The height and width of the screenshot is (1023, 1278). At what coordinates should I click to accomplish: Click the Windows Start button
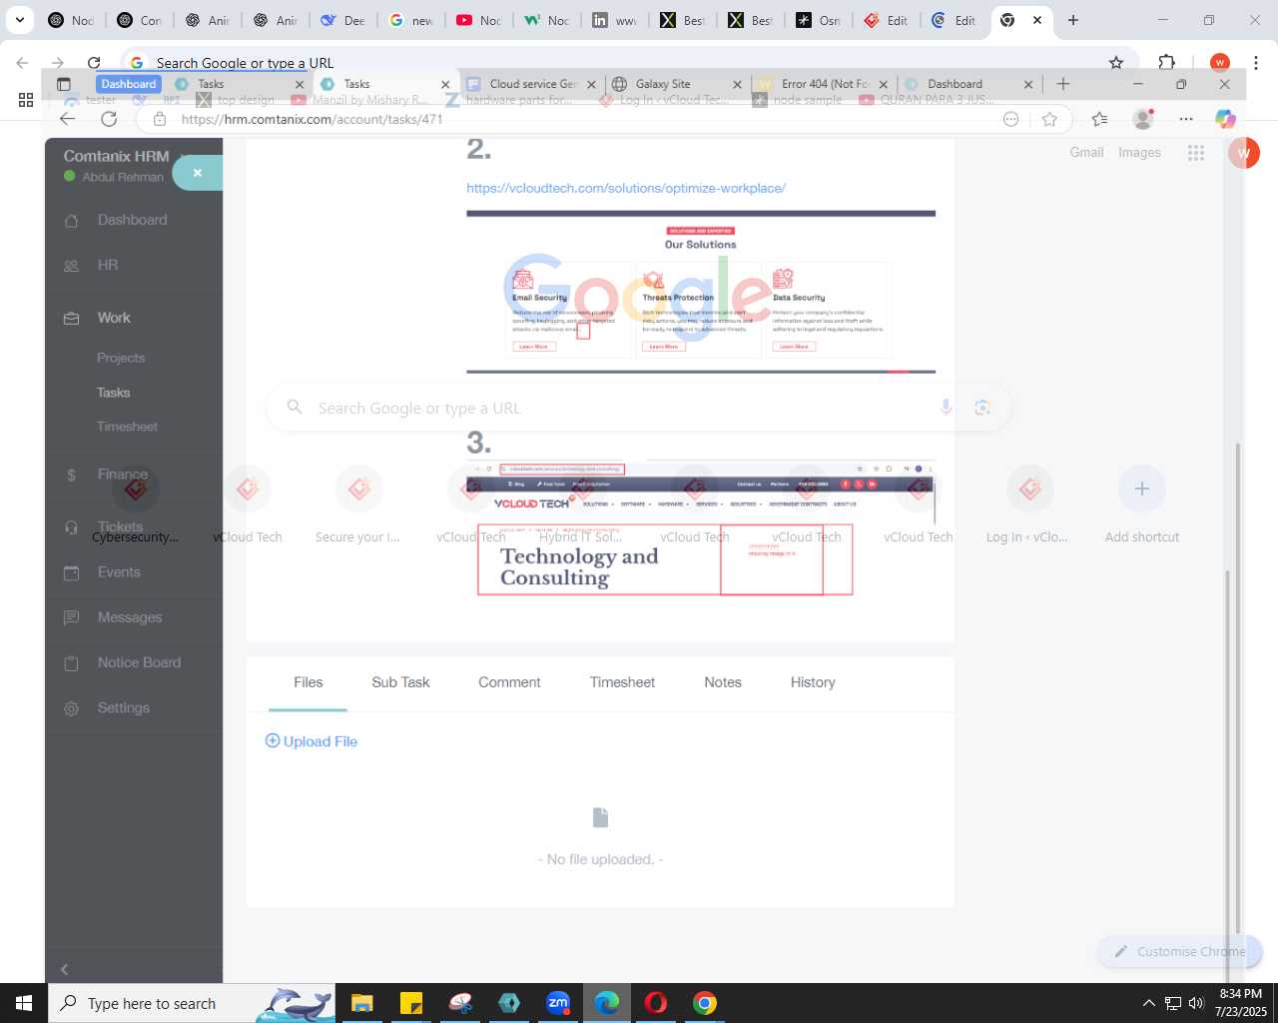click(x=24, y=1003)
